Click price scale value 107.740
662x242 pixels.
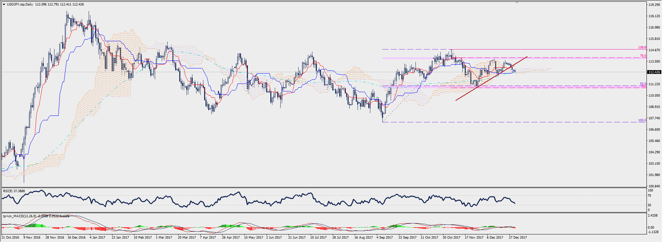[x=654, y=118]
